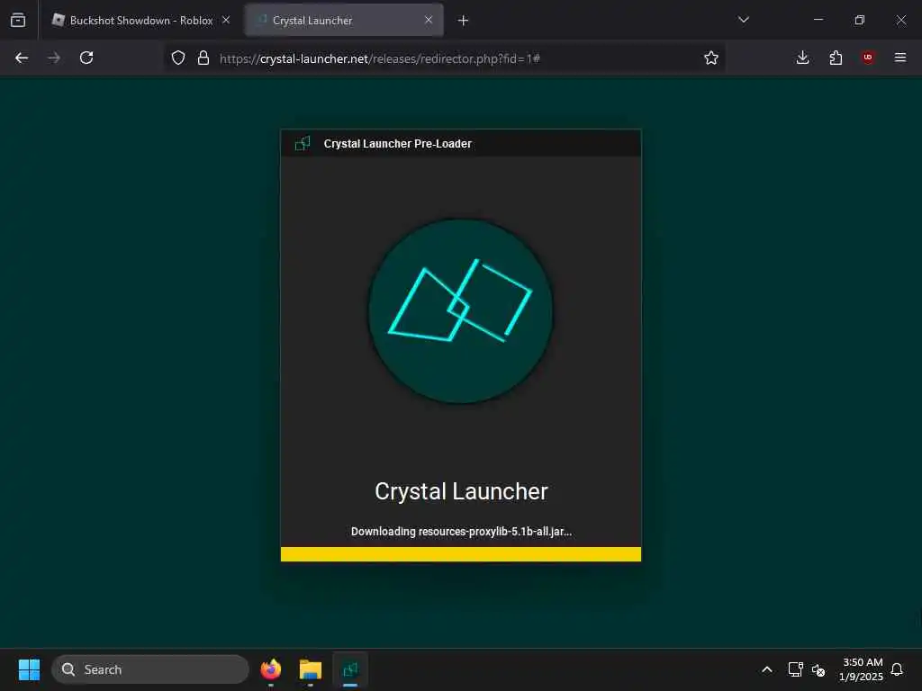Open uBlock Origin extension icon

point(868,58)
